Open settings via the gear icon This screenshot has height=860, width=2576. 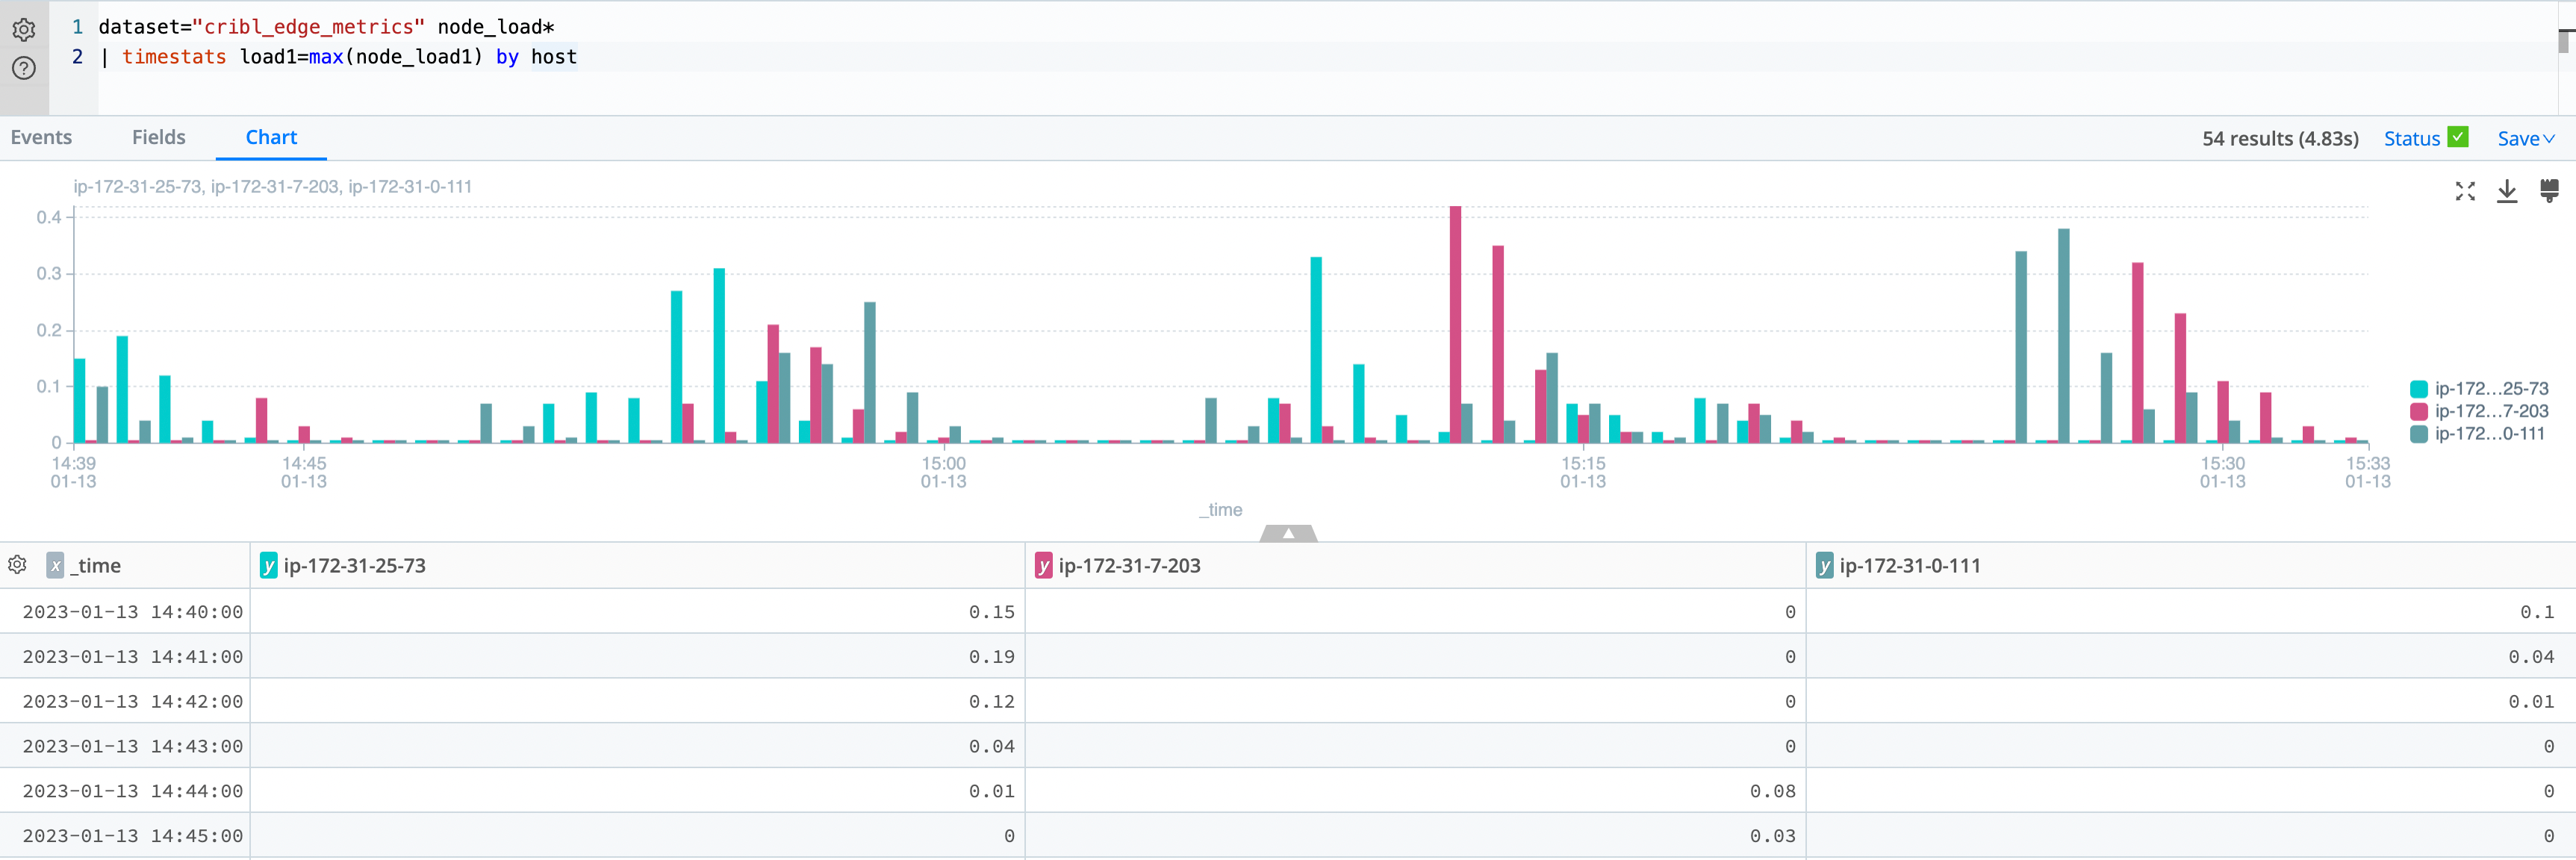coord(24,30)
